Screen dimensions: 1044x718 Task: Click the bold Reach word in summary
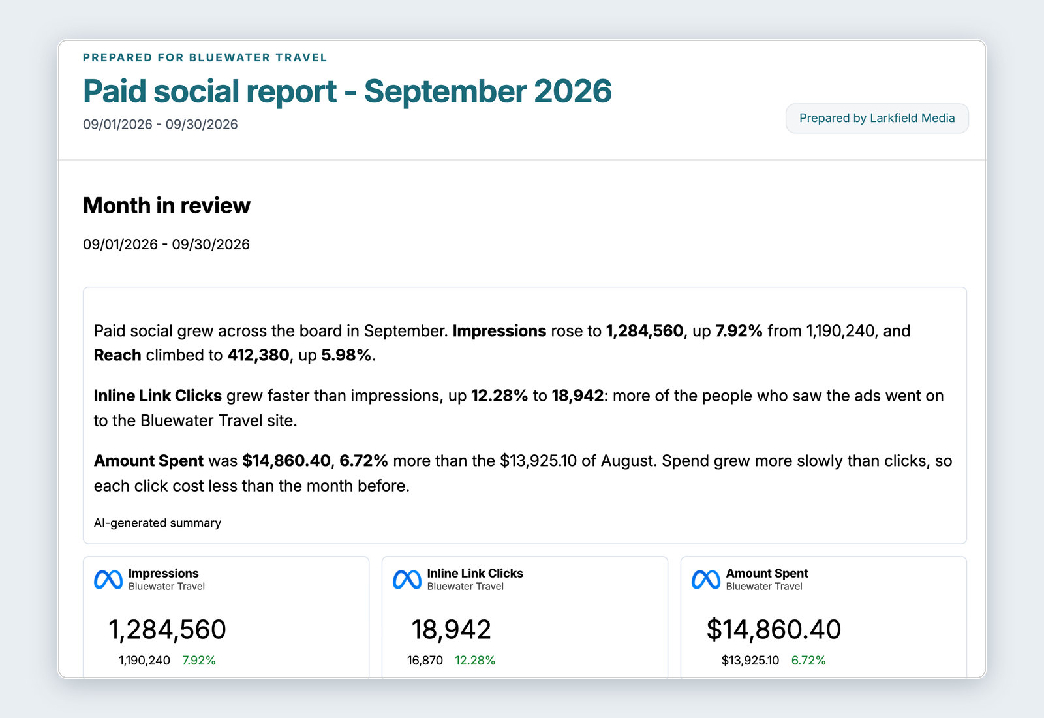[117, 355]
